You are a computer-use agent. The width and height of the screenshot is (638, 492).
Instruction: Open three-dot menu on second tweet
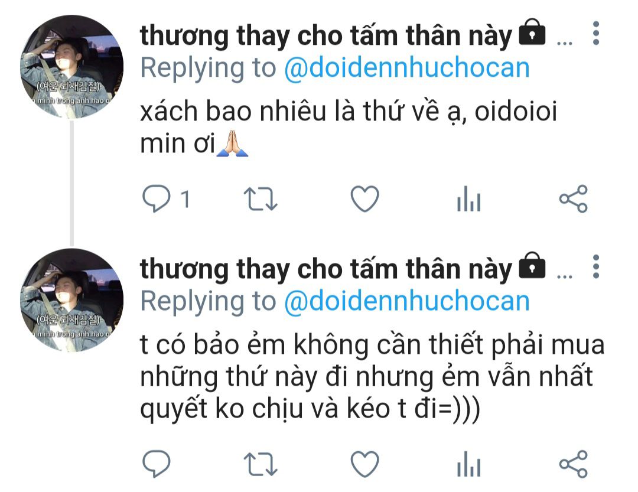[x=595, y=267]
